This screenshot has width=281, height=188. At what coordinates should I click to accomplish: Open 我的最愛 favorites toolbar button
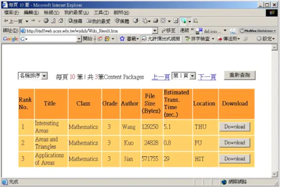[x=99, y=21]
